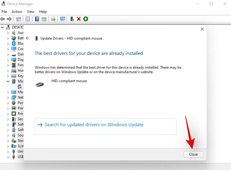Click the Forward arrow toolbar icon
This screenshot has height=170, width=231.
[x=9, y=19]
